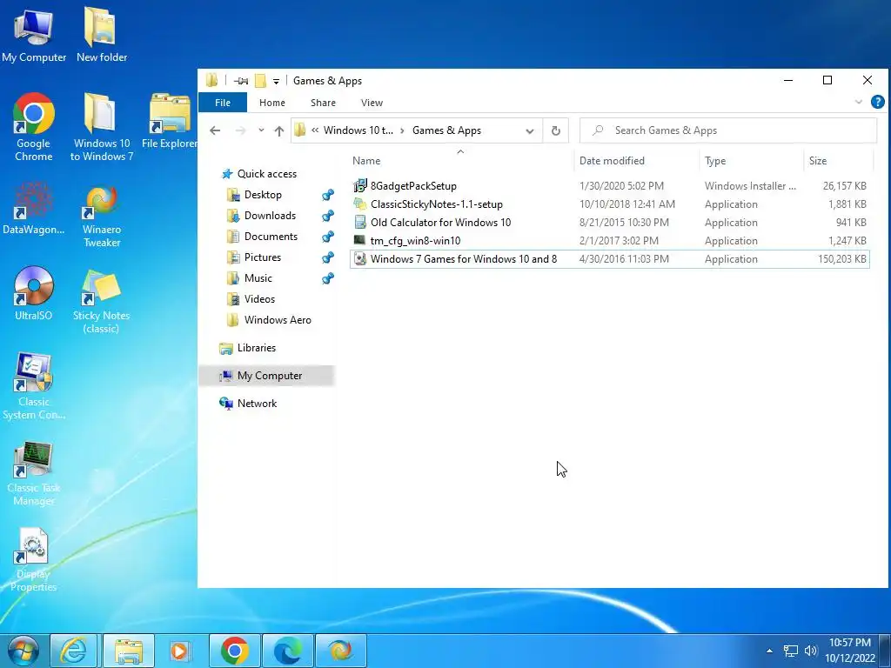Show hidden tray icons arrow
The height and width of the screenshot is (668, 891).
[x=769, y=651]
